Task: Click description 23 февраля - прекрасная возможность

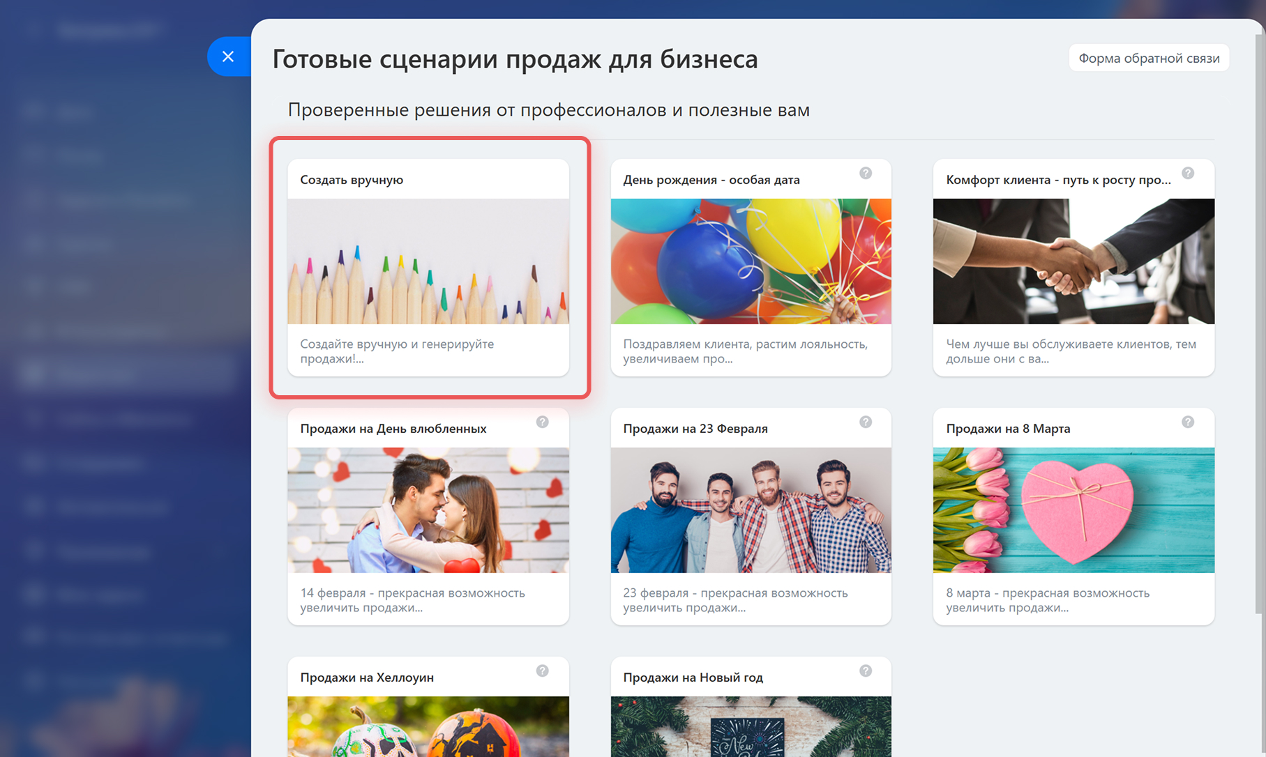Action: click(735, 600)
